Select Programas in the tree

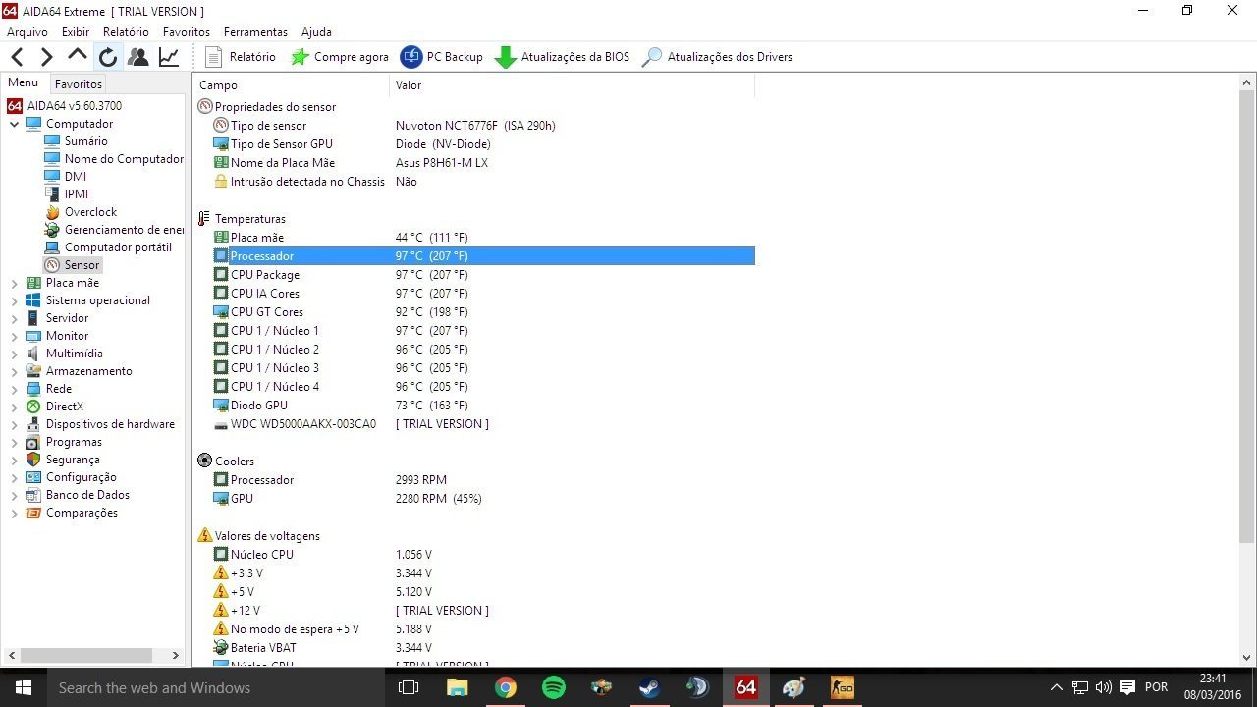tap(74, 442)
